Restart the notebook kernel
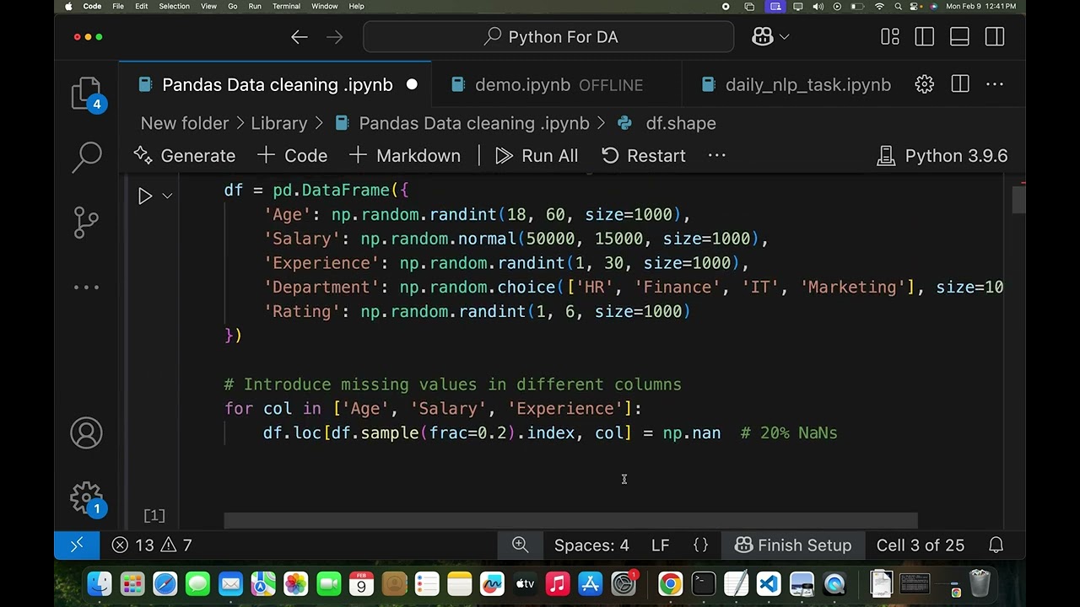 pos(643,156)
